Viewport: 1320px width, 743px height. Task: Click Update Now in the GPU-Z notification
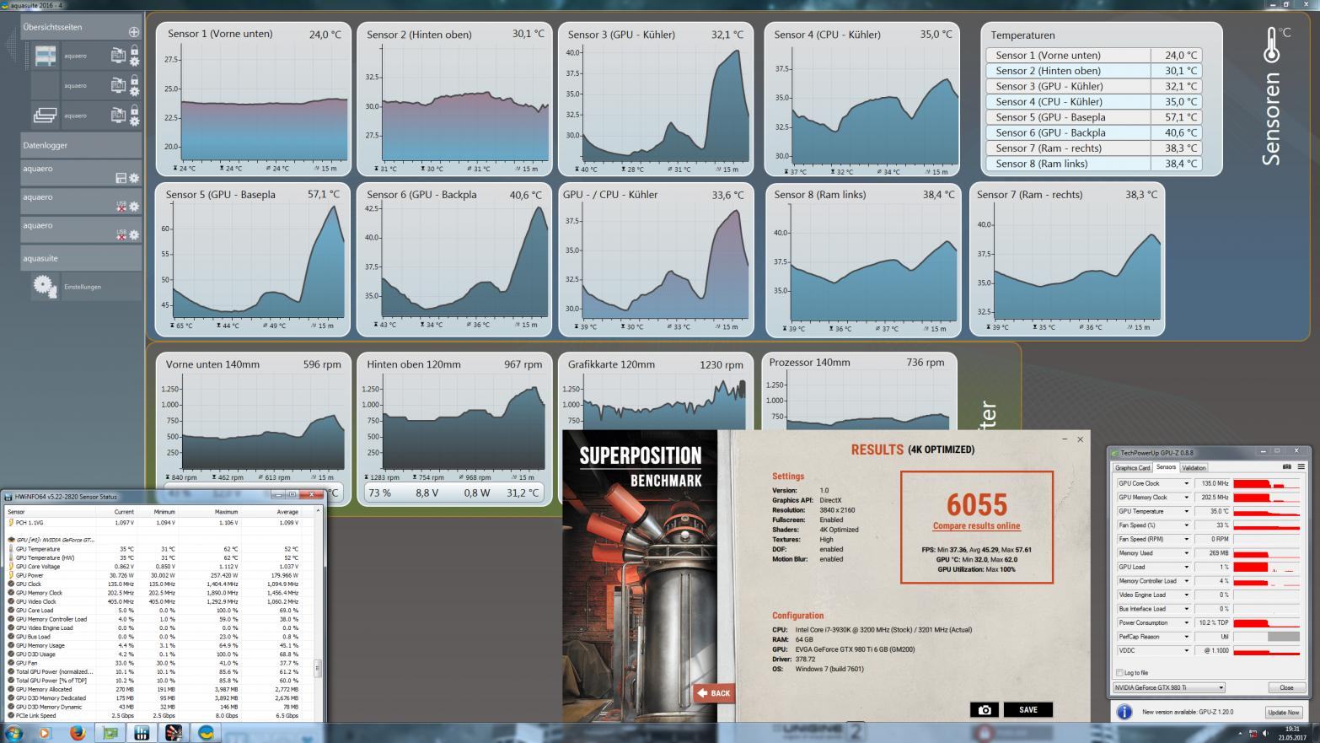tap(1283, 713)
